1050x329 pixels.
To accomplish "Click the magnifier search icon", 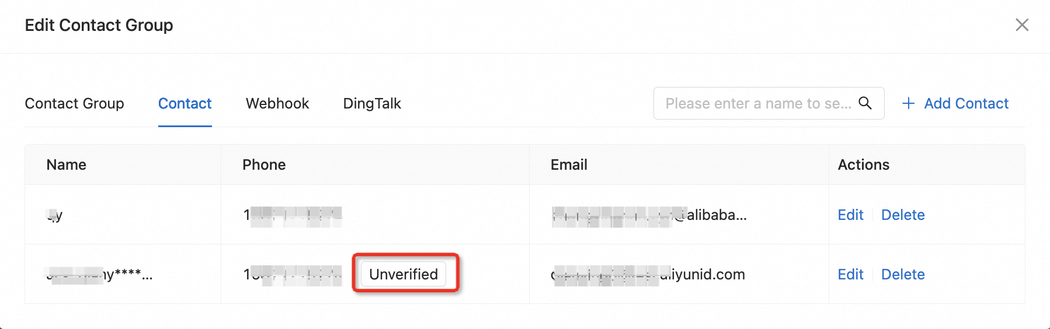I will [x=865, y=103].
